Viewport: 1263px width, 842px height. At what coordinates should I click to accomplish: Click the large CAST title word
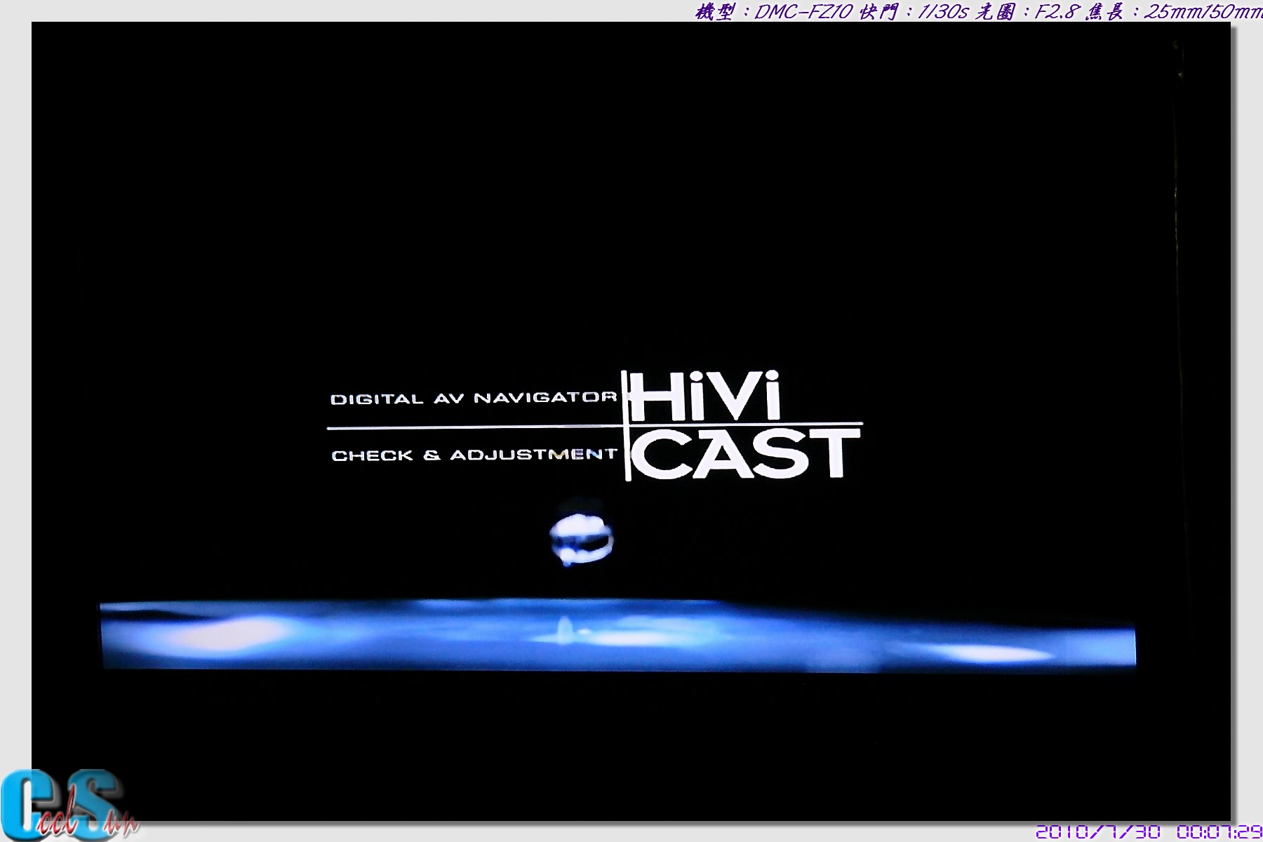click(746, 455)
